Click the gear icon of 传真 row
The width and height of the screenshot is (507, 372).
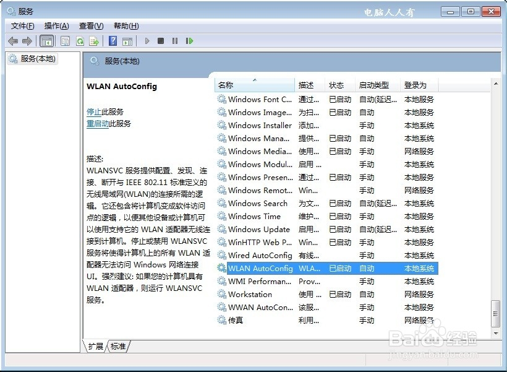click(x=221, y=320)
